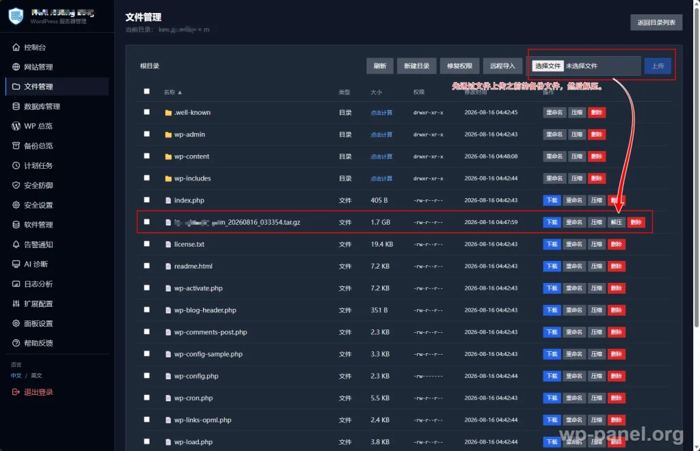Click the 日志分析 chart icon
Image resolution: width=700 pixels, height=451 pixels.
16,284
